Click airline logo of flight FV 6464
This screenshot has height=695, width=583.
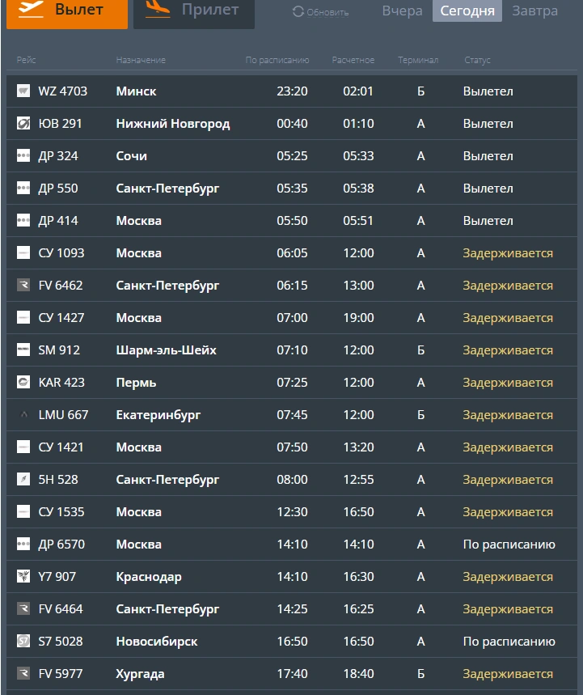pyautogui.click(x=23, y=608)
